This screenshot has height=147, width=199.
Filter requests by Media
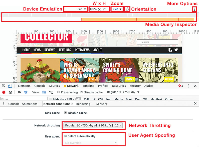[x=119, y=99]
